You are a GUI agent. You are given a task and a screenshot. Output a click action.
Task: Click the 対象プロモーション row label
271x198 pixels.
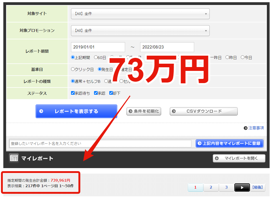(37, 30)
